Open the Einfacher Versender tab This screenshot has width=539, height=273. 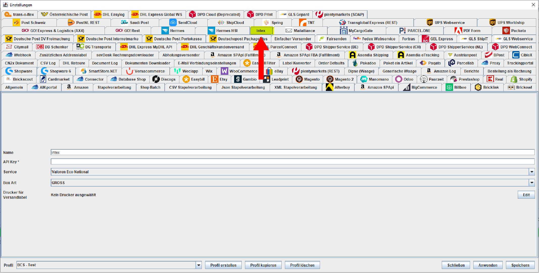(293, 39)
